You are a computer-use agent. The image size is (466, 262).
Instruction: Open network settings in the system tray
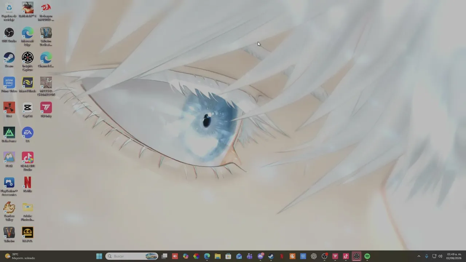434,256
